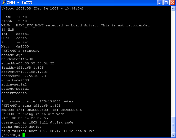The image size is (176, 138).
Task: Minimize the COM4 PuTTY window
Action: (160, 3)
